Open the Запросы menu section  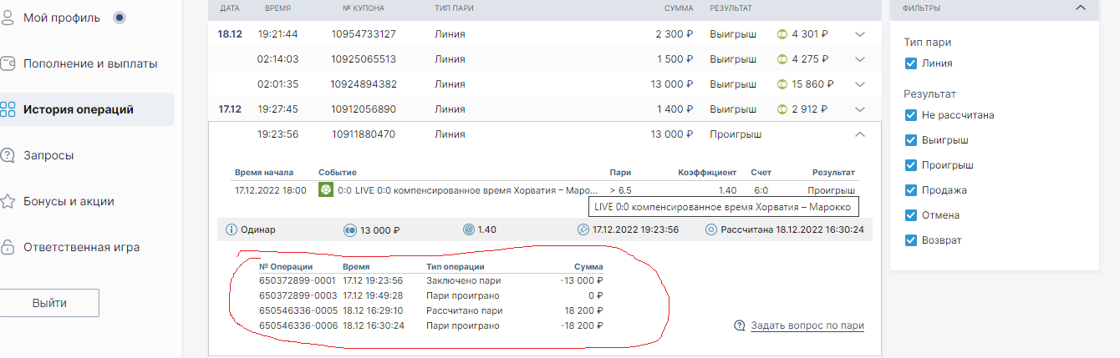(x=48, y=155)
